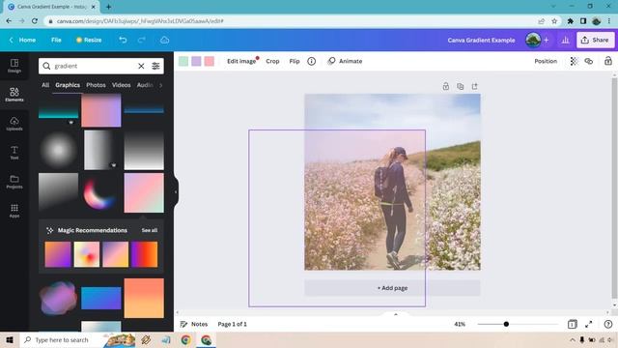Select the pink color swatch

(x=210, y=61)
